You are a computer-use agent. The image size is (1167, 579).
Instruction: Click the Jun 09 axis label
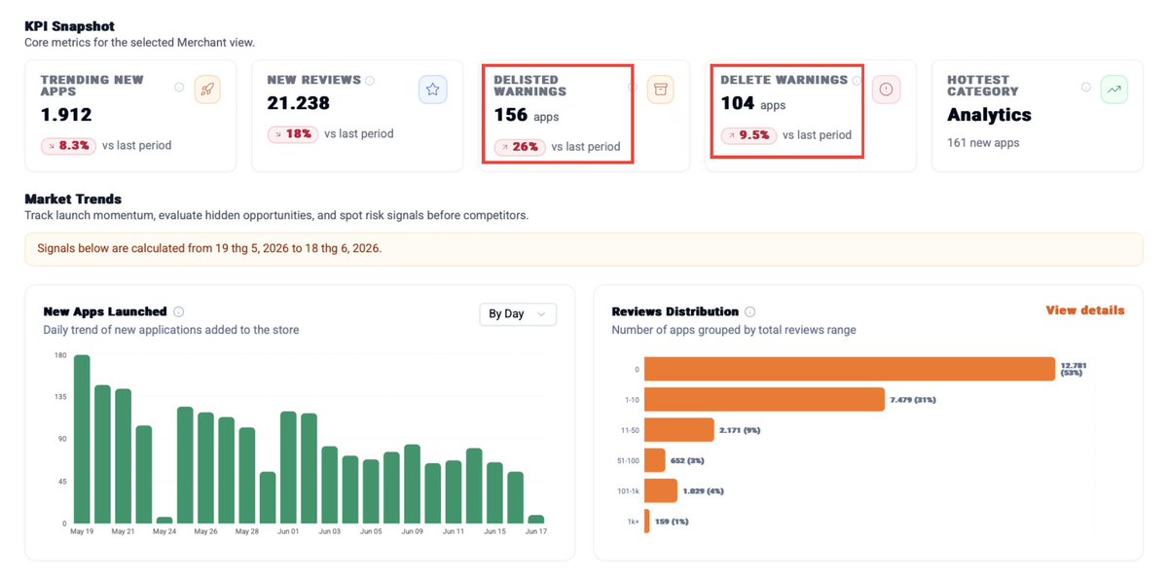pyautogui.click(x=412, y=532)
